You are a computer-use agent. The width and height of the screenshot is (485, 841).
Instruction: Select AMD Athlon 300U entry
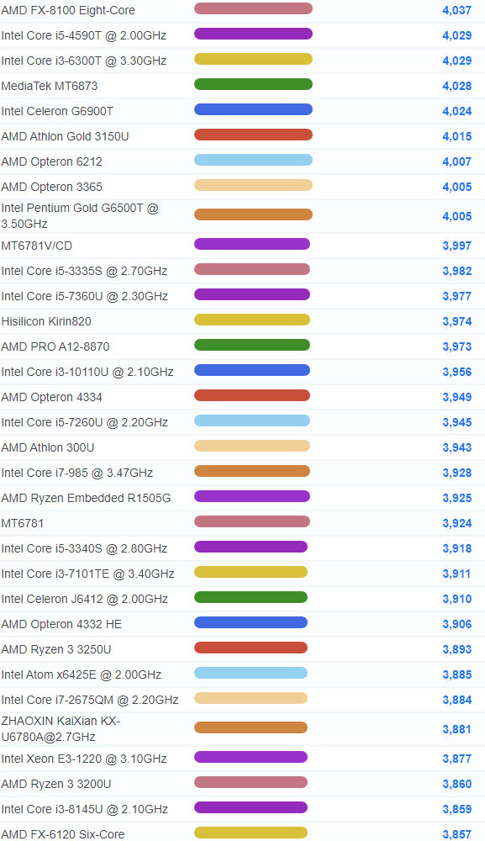48,447
